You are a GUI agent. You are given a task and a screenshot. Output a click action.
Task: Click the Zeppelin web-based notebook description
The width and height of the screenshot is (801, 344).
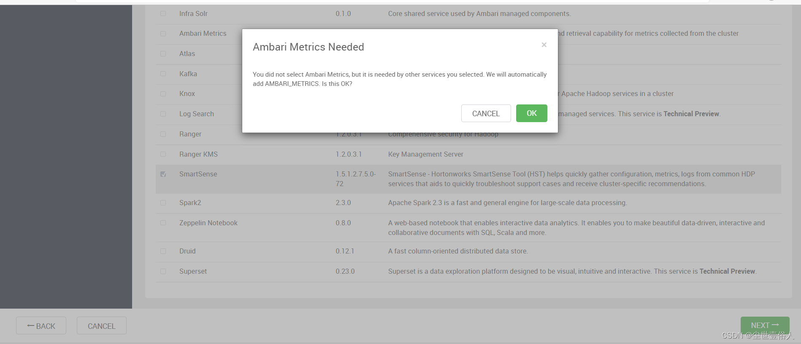click(x=576, y=228)
